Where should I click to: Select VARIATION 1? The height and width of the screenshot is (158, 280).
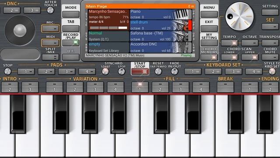[x=54, y=87]
